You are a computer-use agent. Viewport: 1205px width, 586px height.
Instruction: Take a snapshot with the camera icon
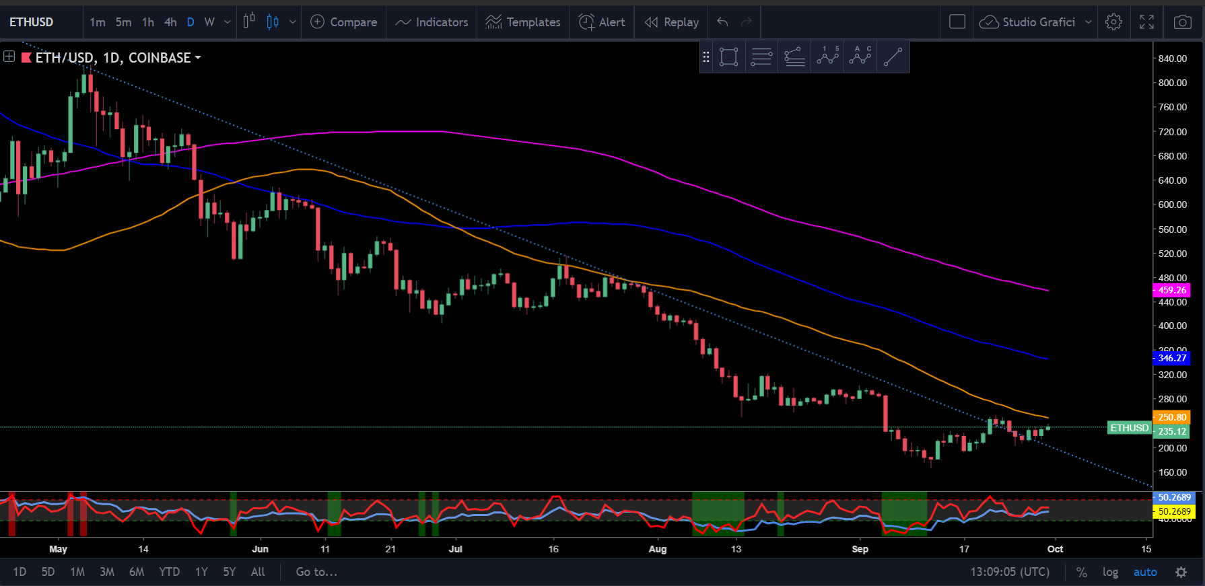[x=1182, y=22]
